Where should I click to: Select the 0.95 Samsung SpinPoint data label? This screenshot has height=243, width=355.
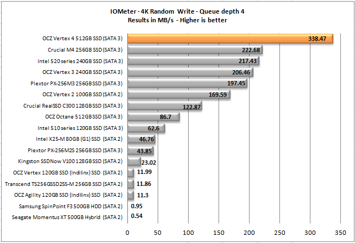pyautogui.click(x=137, y=206)
